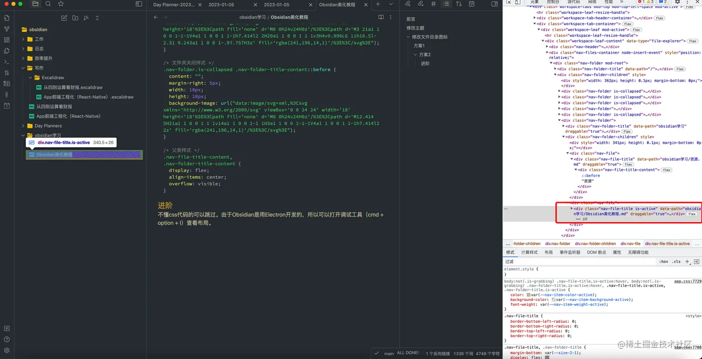Open the file explorer tab icon
Screen dimensions: 702x359
coord(35,4)
